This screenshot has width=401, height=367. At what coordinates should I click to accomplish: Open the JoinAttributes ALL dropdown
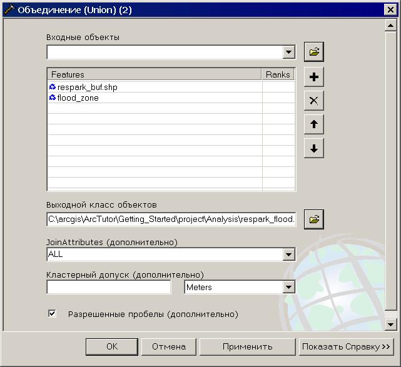tap(289, 254)
